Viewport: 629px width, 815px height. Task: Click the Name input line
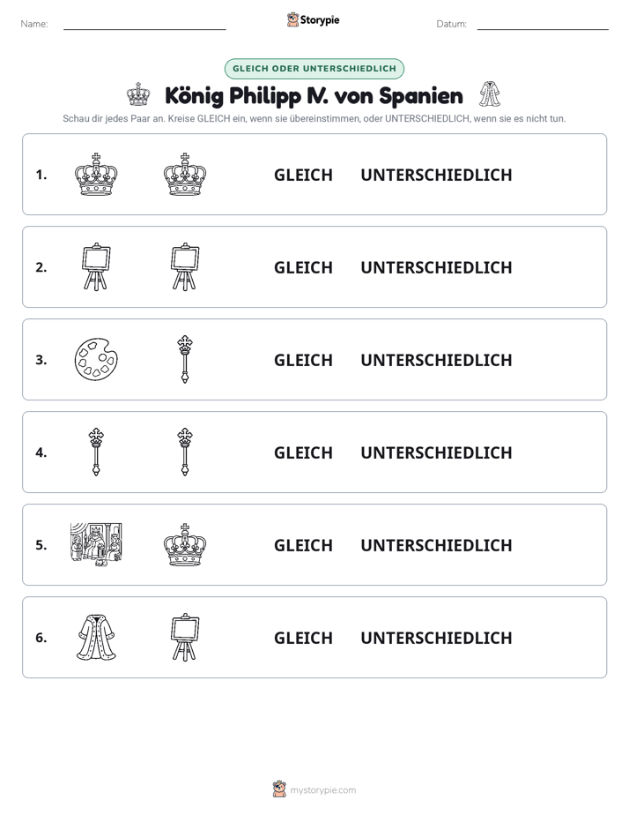(144, 24)
